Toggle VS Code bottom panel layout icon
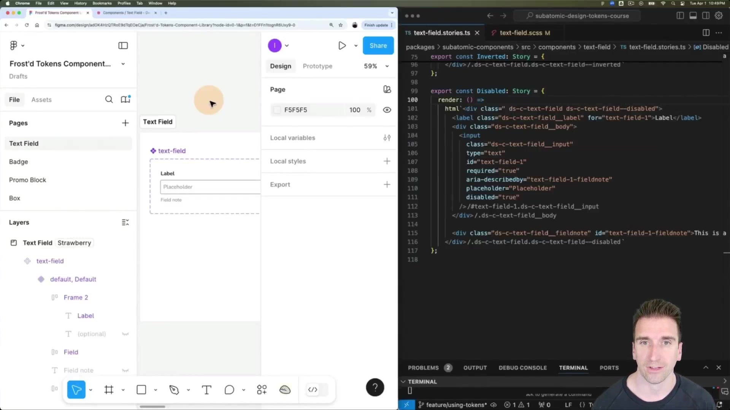Image resolution: width=730 pixels, height=410 pixels. 693,16
